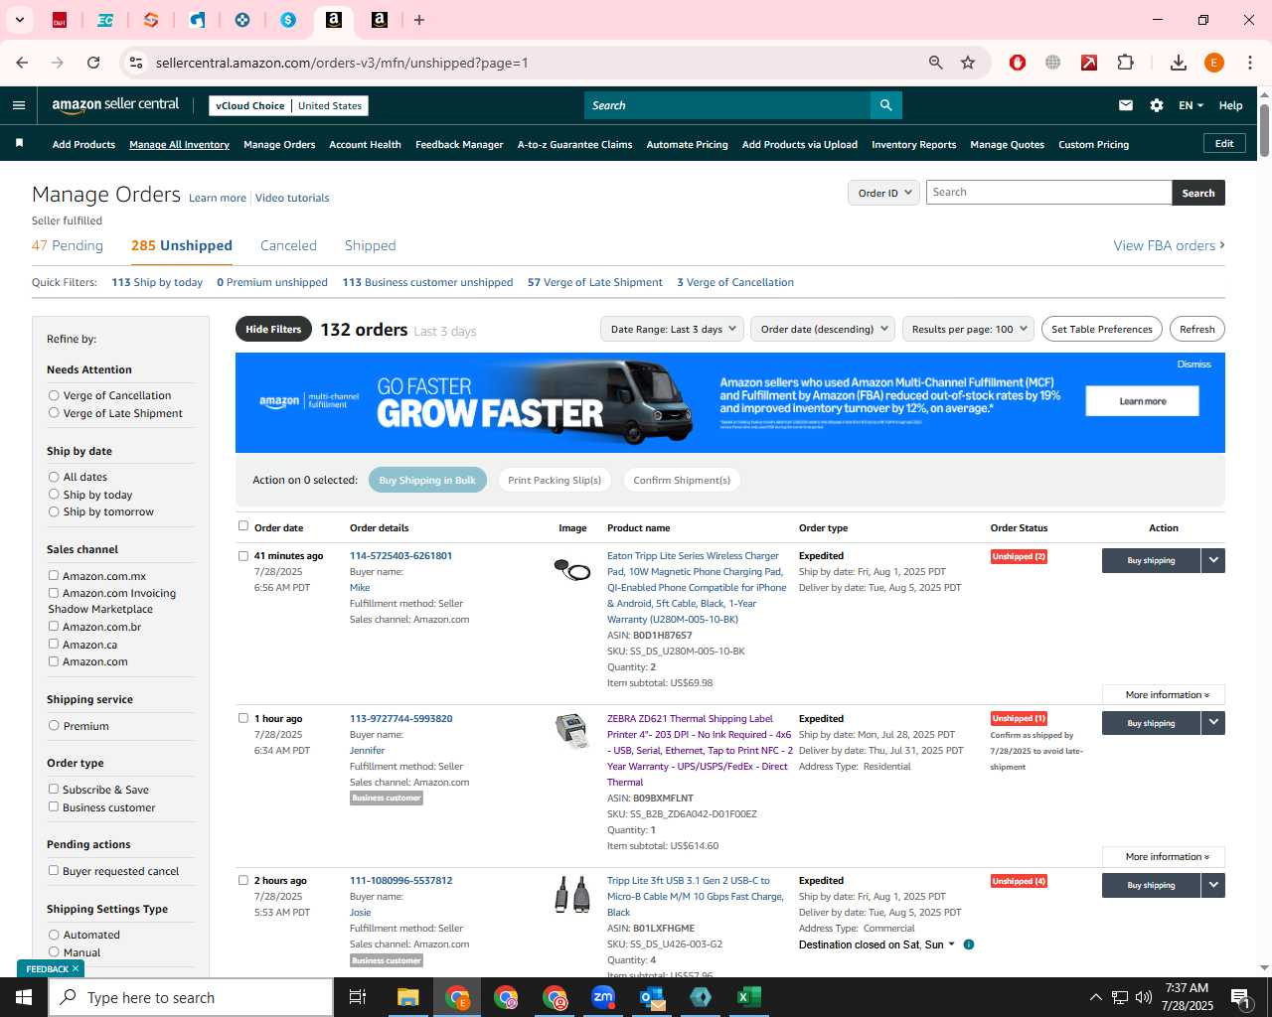Select Verge of Cancellation radio button
The height and width of the screenshot is (1017, 1272).
[54, 395]
